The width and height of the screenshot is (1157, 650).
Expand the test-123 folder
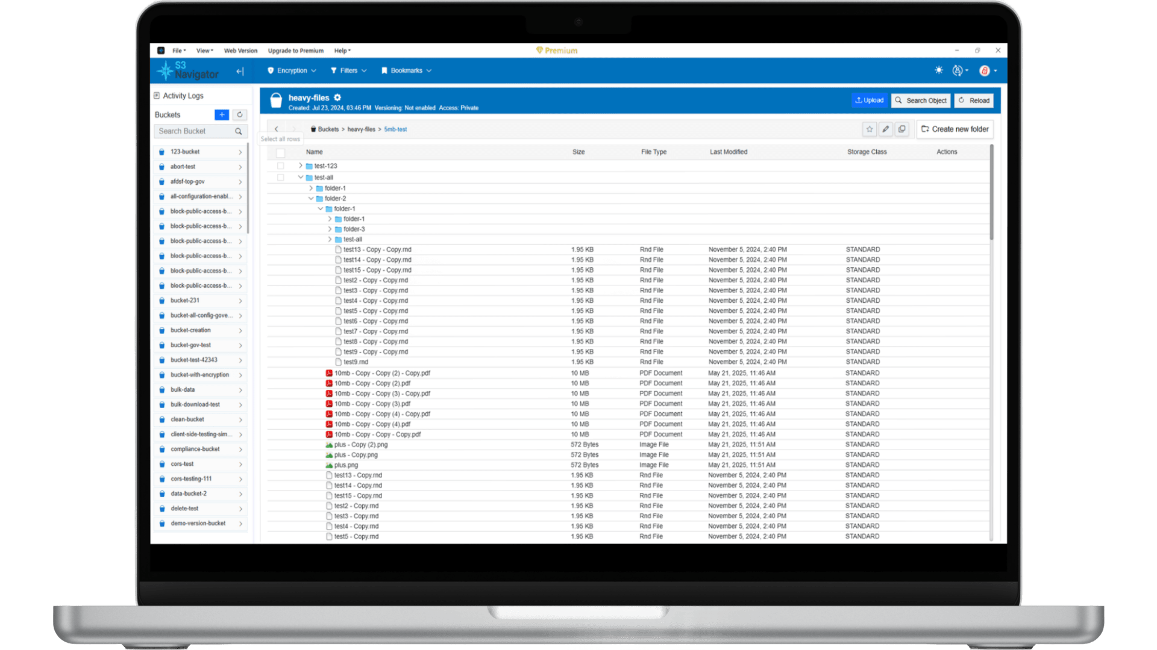301,166
